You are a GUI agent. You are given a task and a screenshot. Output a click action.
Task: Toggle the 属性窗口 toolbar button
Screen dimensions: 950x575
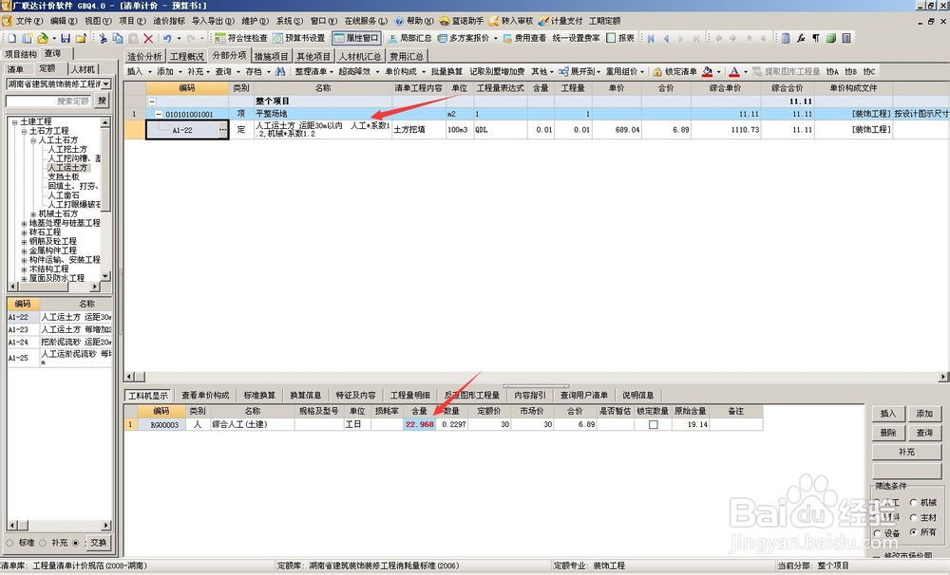pyautogui.click(x=357, y=38)
